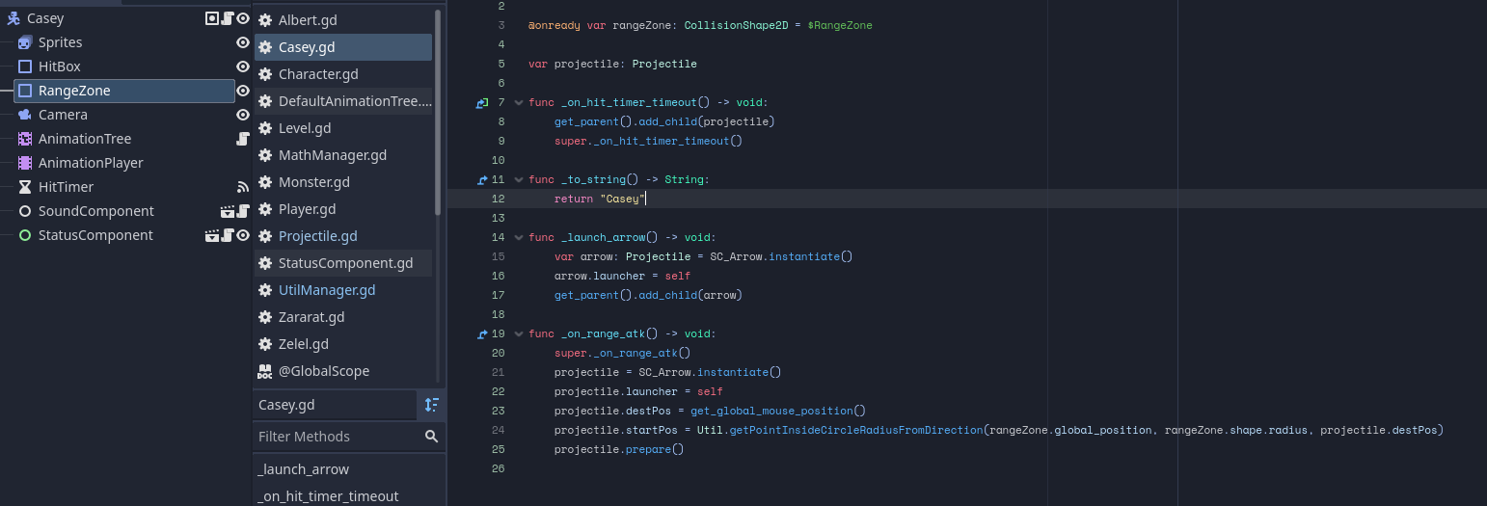Toggle HitBox node visibility
1487x506 pixels.
point(243,67)
